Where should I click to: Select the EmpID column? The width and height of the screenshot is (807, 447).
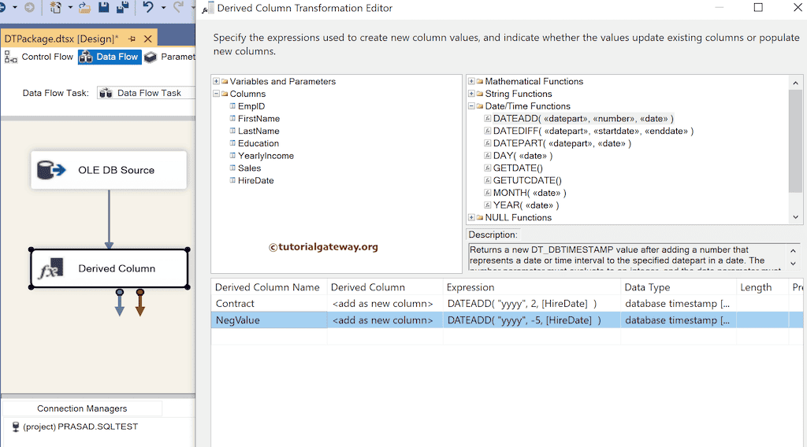pyautogui.click(x=251, y=106)
